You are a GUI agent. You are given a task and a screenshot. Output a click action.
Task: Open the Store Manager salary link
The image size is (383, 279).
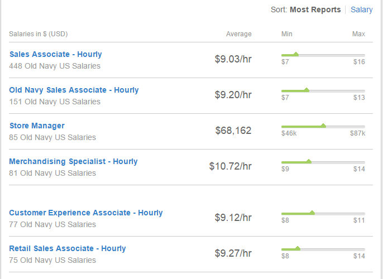[37, 126]
